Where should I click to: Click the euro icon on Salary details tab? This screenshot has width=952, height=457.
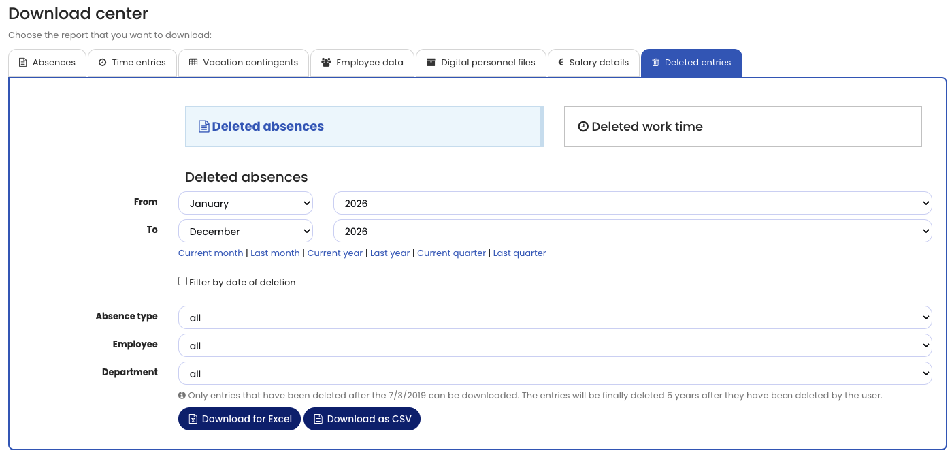pos(561,63)
